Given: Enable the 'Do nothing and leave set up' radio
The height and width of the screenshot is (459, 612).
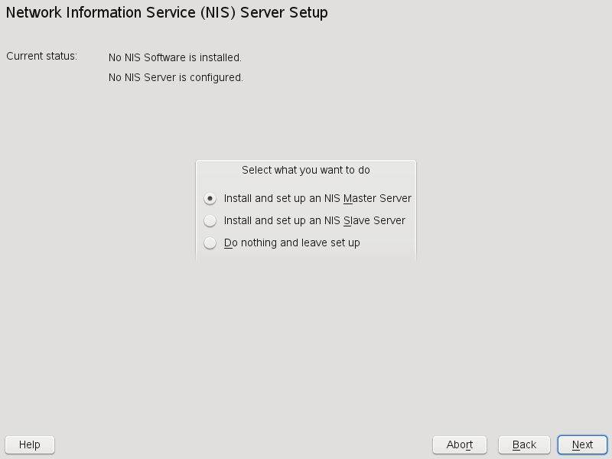Looking at the screenshot, I should (210, 243).
